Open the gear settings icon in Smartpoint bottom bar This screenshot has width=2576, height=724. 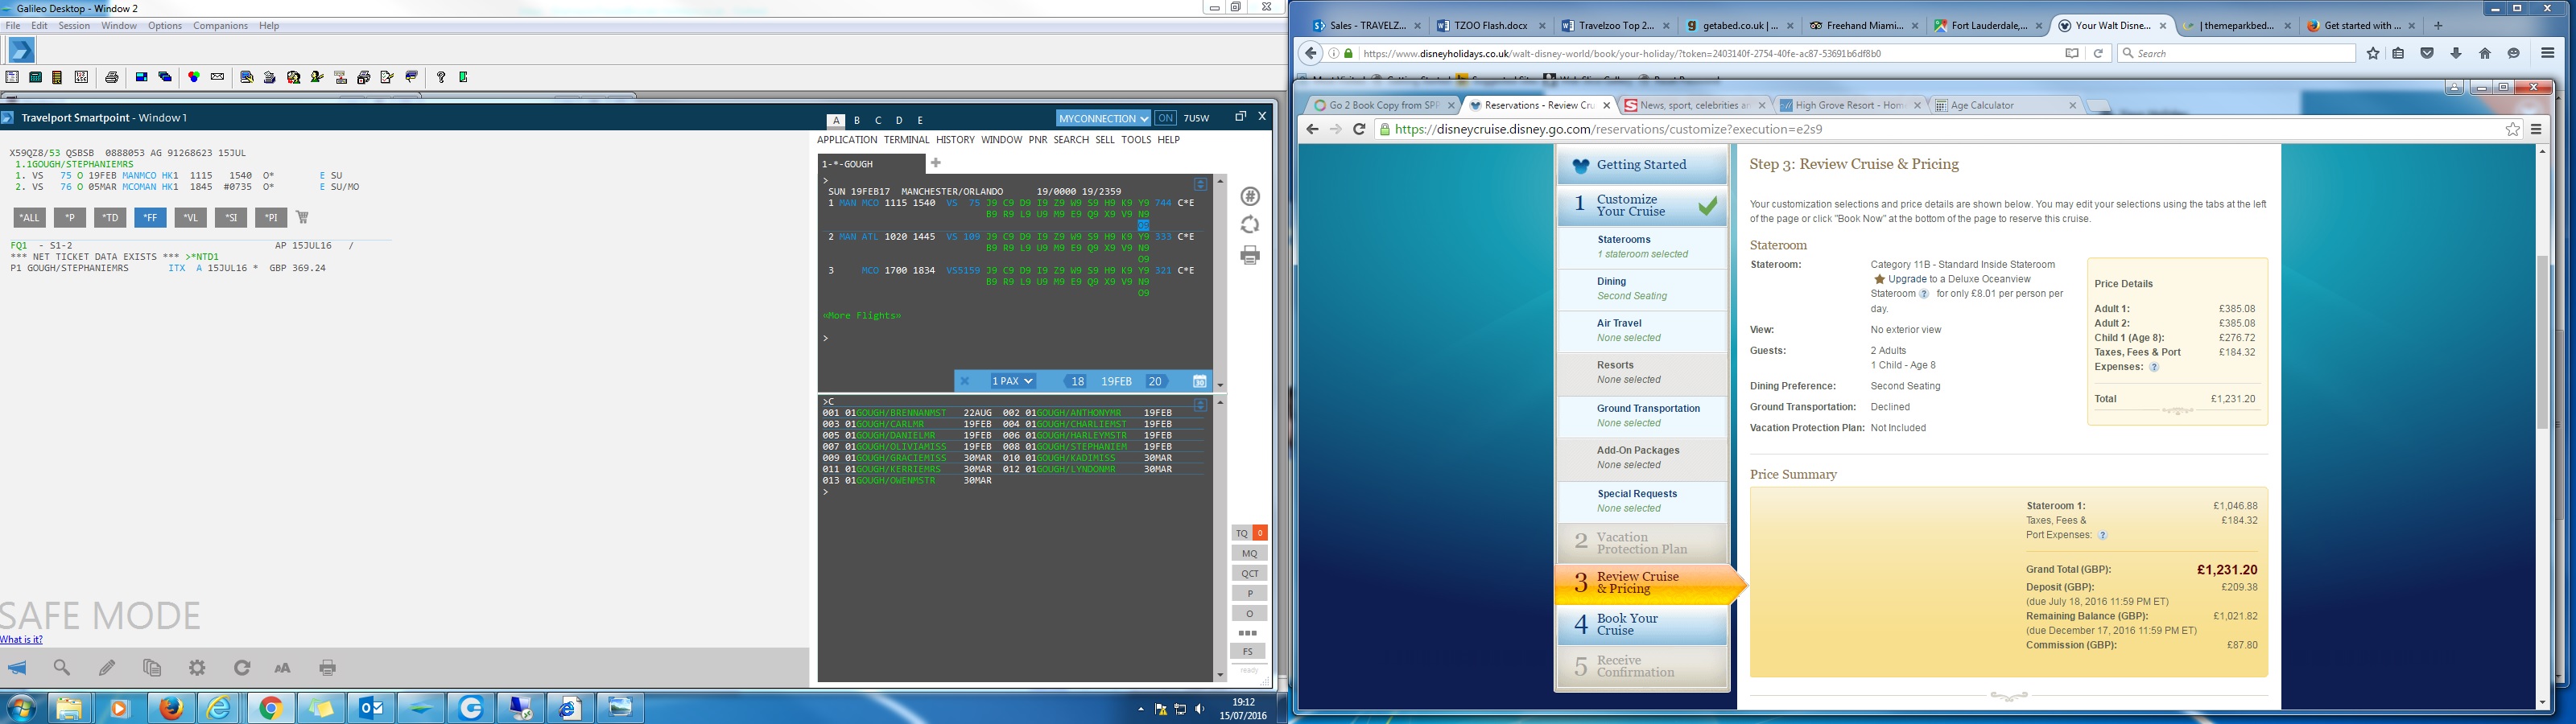click(197, 668)
